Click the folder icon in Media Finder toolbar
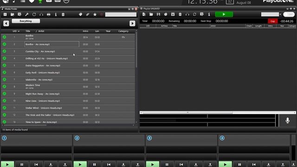297x167 pixels. (13, 14)
